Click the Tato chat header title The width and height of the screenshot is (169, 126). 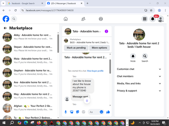[87, 31]
